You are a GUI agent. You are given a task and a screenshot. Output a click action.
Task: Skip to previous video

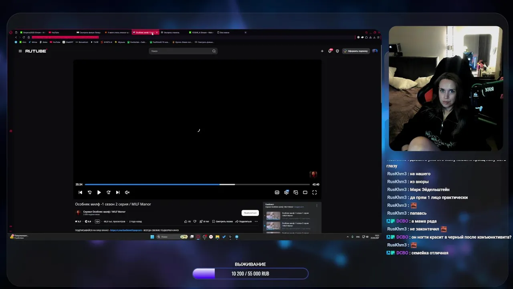(80, 192)
